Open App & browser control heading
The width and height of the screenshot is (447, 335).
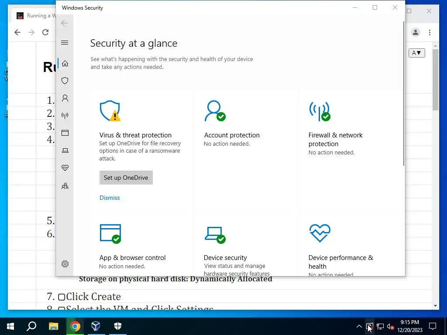coord(132,257)
